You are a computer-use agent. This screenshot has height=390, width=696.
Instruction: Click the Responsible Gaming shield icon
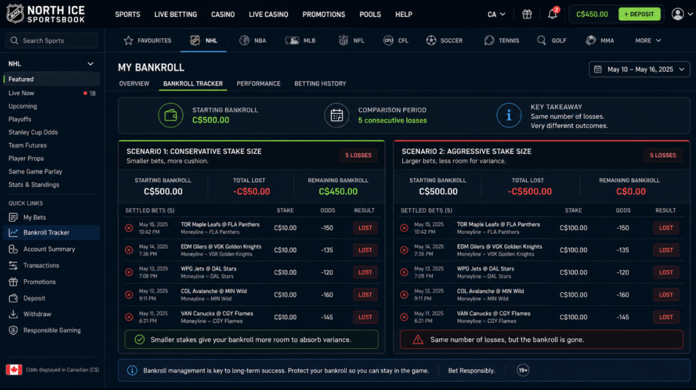tap(14, 330)
